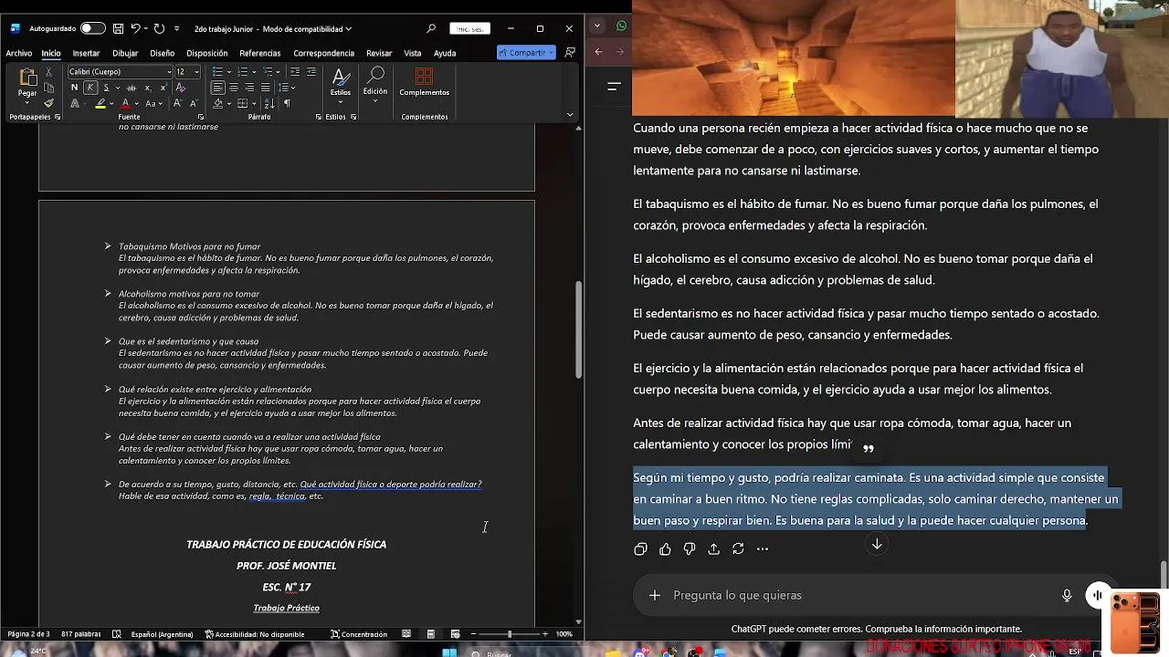
Task: Dislike the ChatGPT response with thumbs down
Action: click(690, 548)
